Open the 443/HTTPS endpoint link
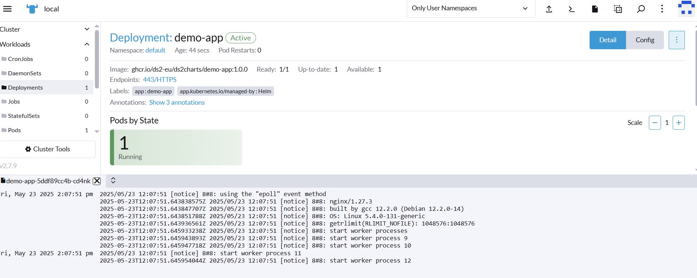697x278 pixels. [x=160, y=80]
